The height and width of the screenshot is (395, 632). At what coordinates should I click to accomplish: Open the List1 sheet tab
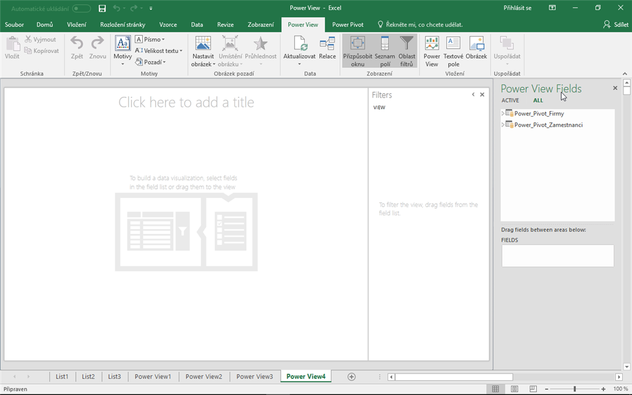pos(62,376)
